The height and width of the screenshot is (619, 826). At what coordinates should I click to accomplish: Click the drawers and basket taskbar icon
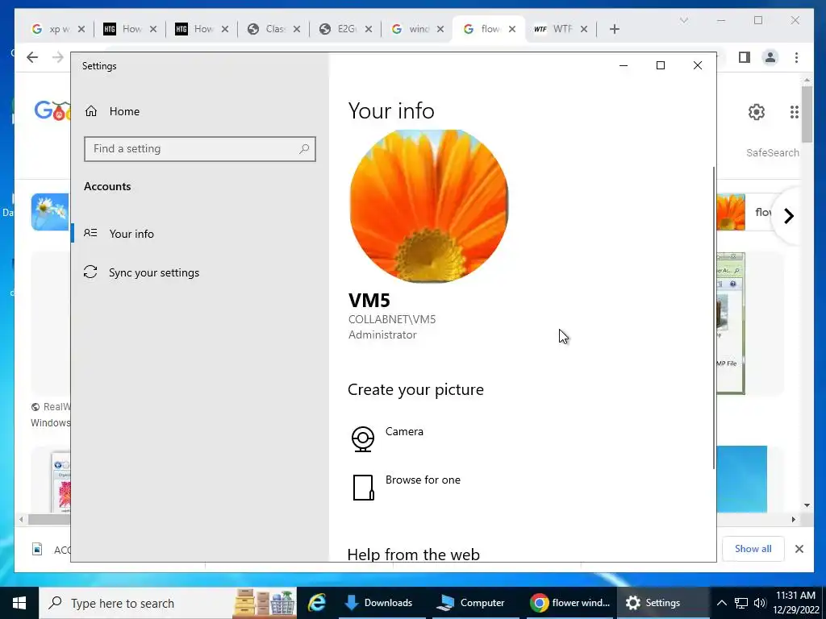coord(265,603)
